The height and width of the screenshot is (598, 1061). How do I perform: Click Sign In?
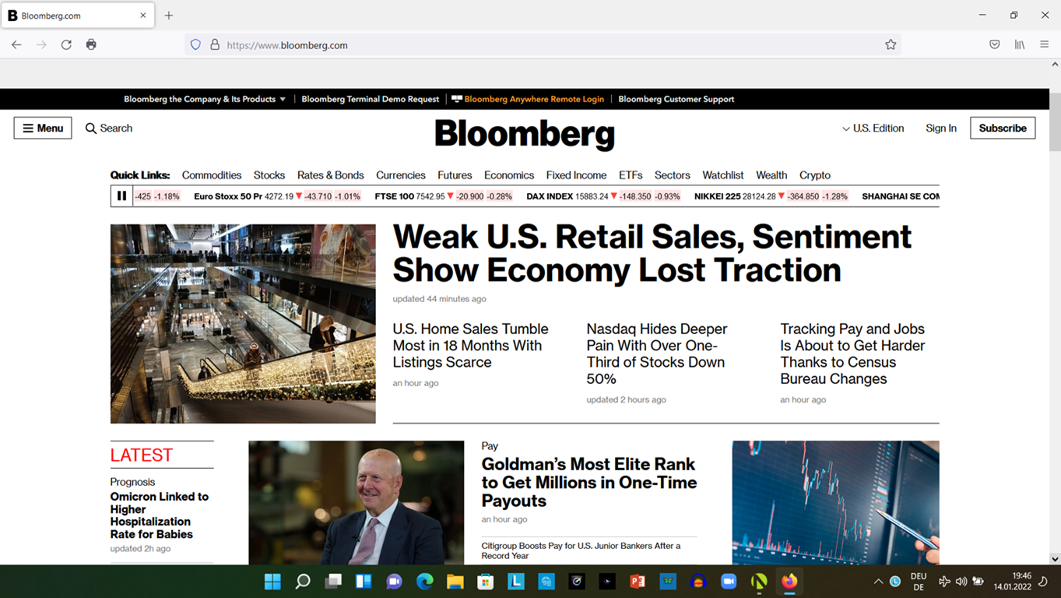pos(941,128)
